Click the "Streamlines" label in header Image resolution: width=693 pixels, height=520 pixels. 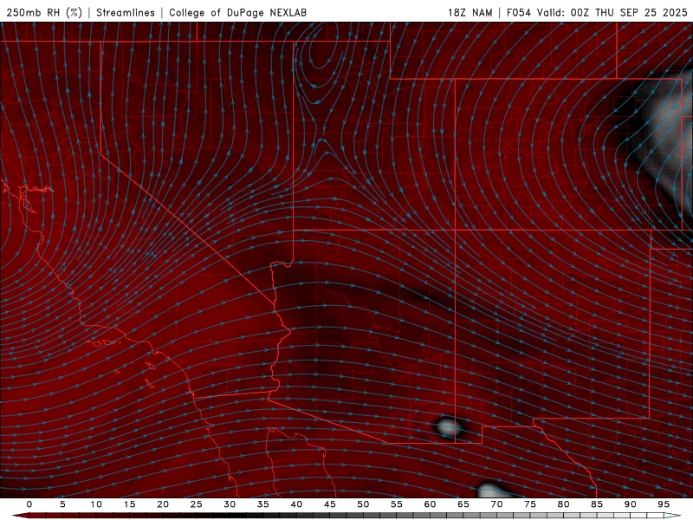point(126,12)
